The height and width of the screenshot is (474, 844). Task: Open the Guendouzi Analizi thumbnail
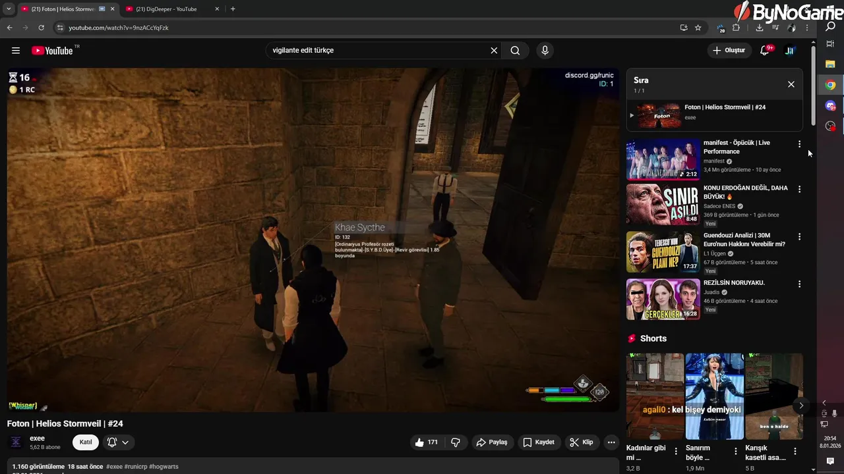coord(663,251)
